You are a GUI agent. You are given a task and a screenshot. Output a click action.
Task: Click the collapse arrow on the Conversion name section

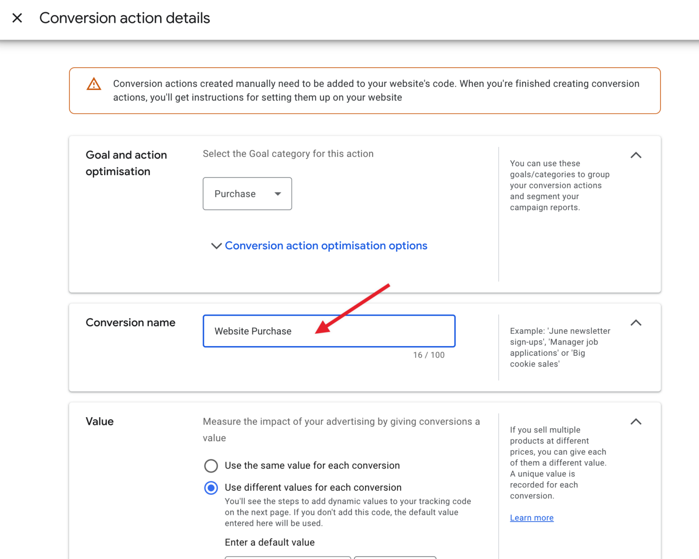636,323
